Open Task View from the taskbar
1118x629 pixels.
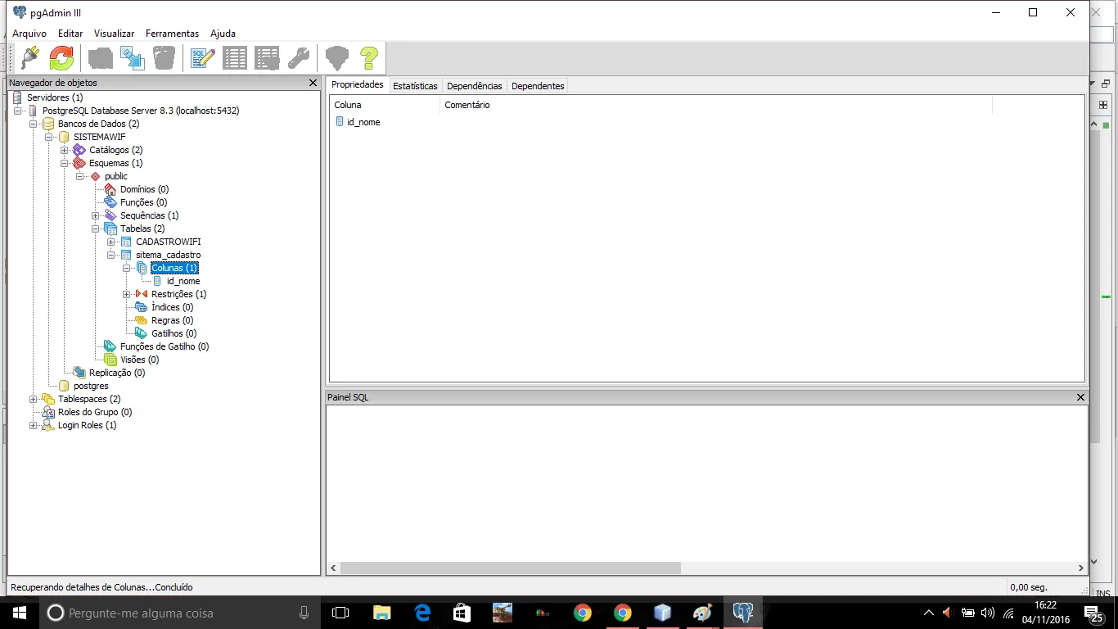[x=340, y=613]
